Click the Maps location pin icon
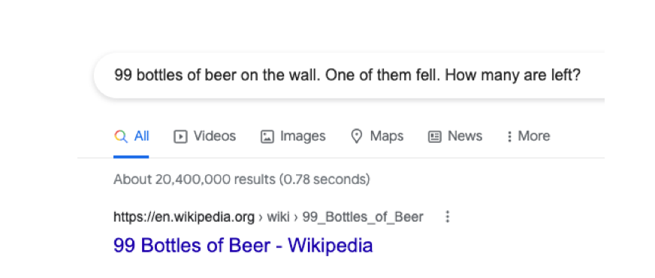 (356, 136)
